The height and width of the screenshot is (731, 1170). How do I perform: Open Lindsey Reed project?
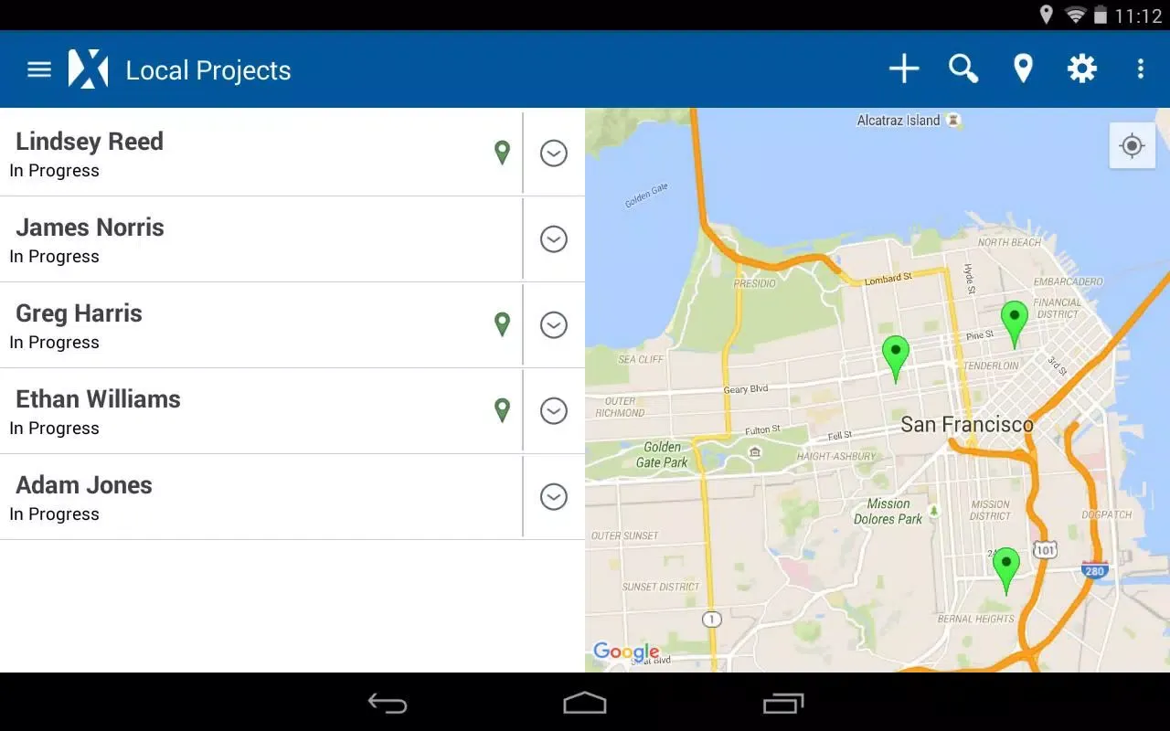click(x=261, y=153)
